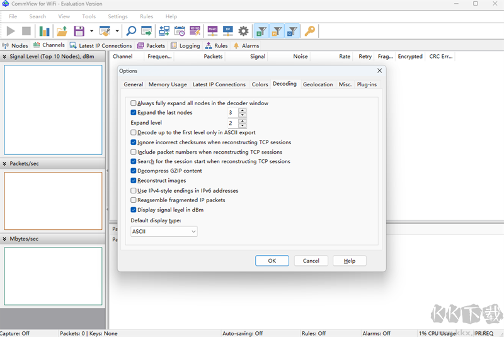Decrease the Expand level value

pyautogui.click(x=243, y=125)
